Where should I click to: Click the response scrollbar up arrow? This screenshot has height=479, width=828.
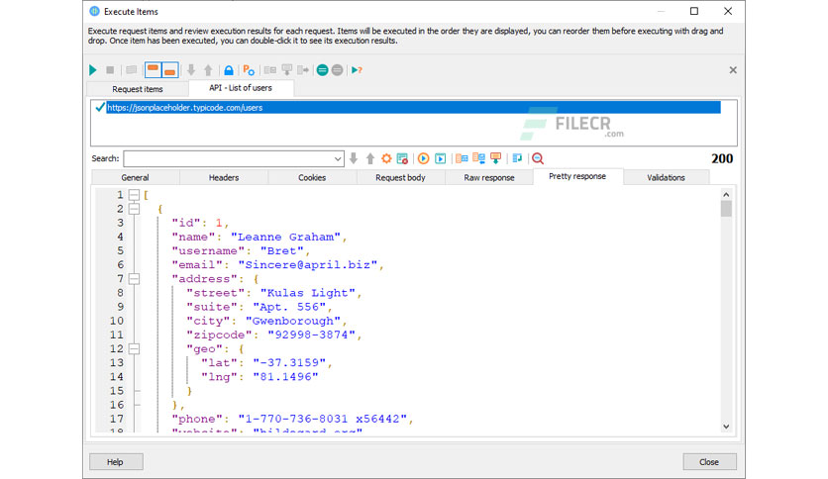pos(726,195)
